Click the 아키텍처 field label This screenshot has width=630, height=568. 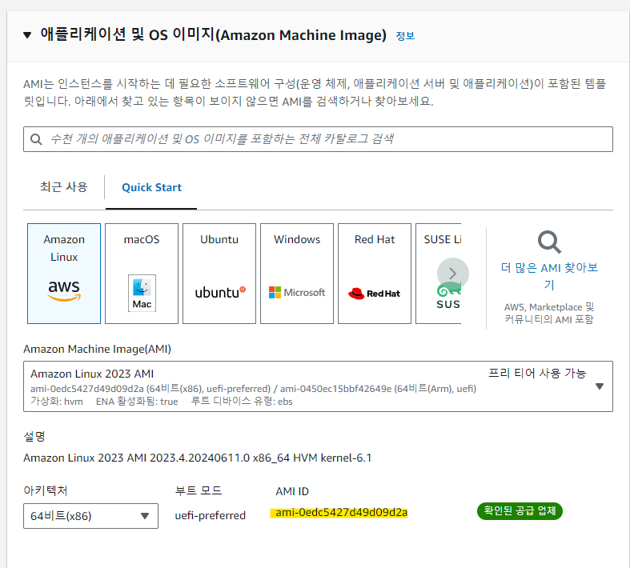tap(46, 490)
